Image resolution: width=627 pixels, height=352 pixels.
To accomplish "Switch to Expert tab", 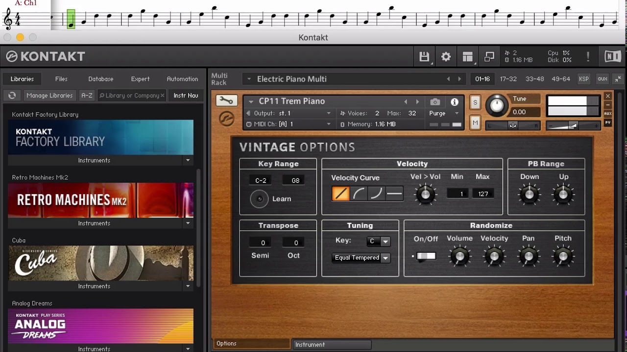I will (x=140, y=79).
